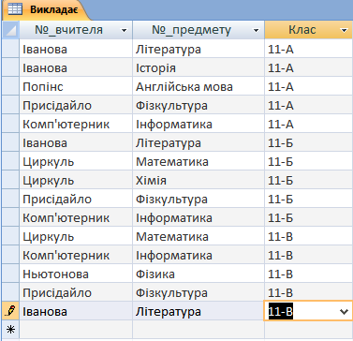Screen dimensions: 353x341
Task: Click the Попінс teacher cell
Action: 76,86
